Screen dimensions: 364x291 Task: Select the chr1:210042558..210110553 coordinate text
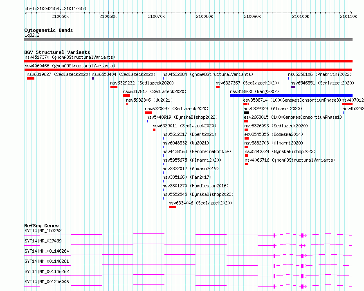pos(55,9)
